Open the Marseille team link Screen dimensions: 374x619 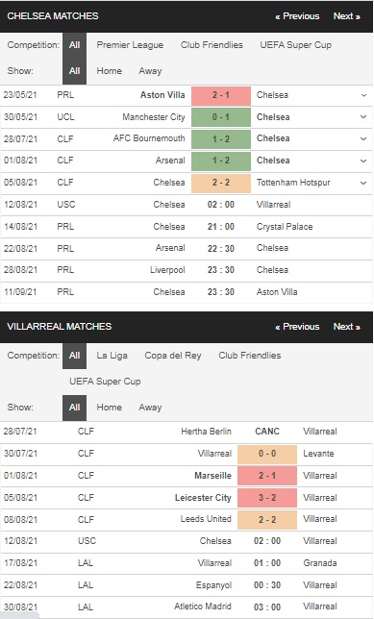(212, 476)
